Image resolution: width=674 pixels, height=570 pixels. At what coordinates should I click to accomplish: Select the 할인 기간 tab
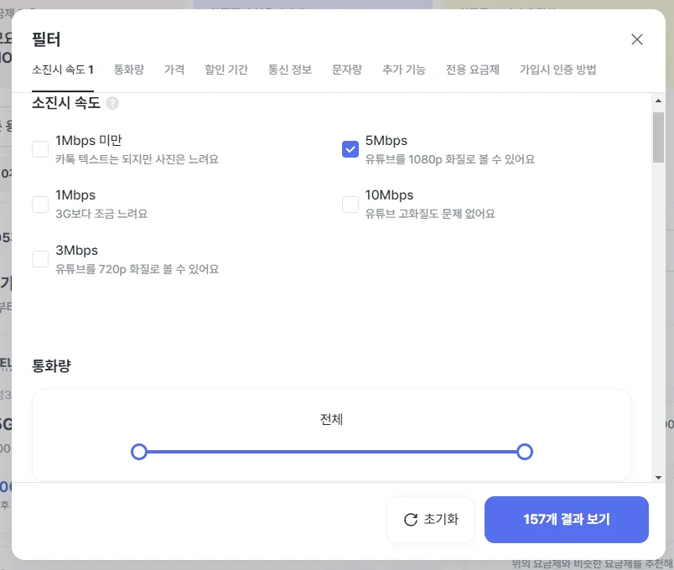[x=226, y=70]
